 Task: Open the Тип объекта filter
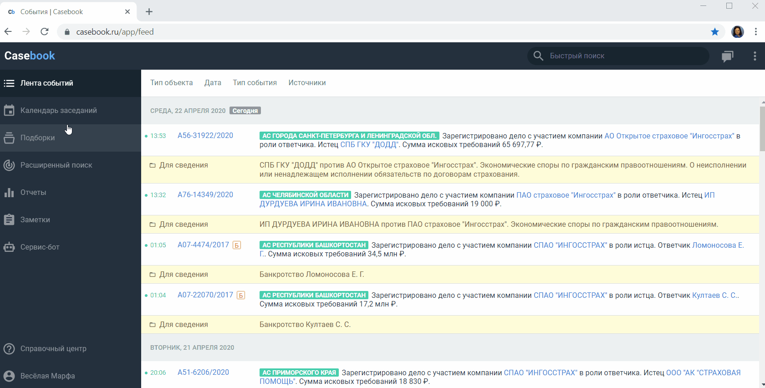[x=172, y=82]
